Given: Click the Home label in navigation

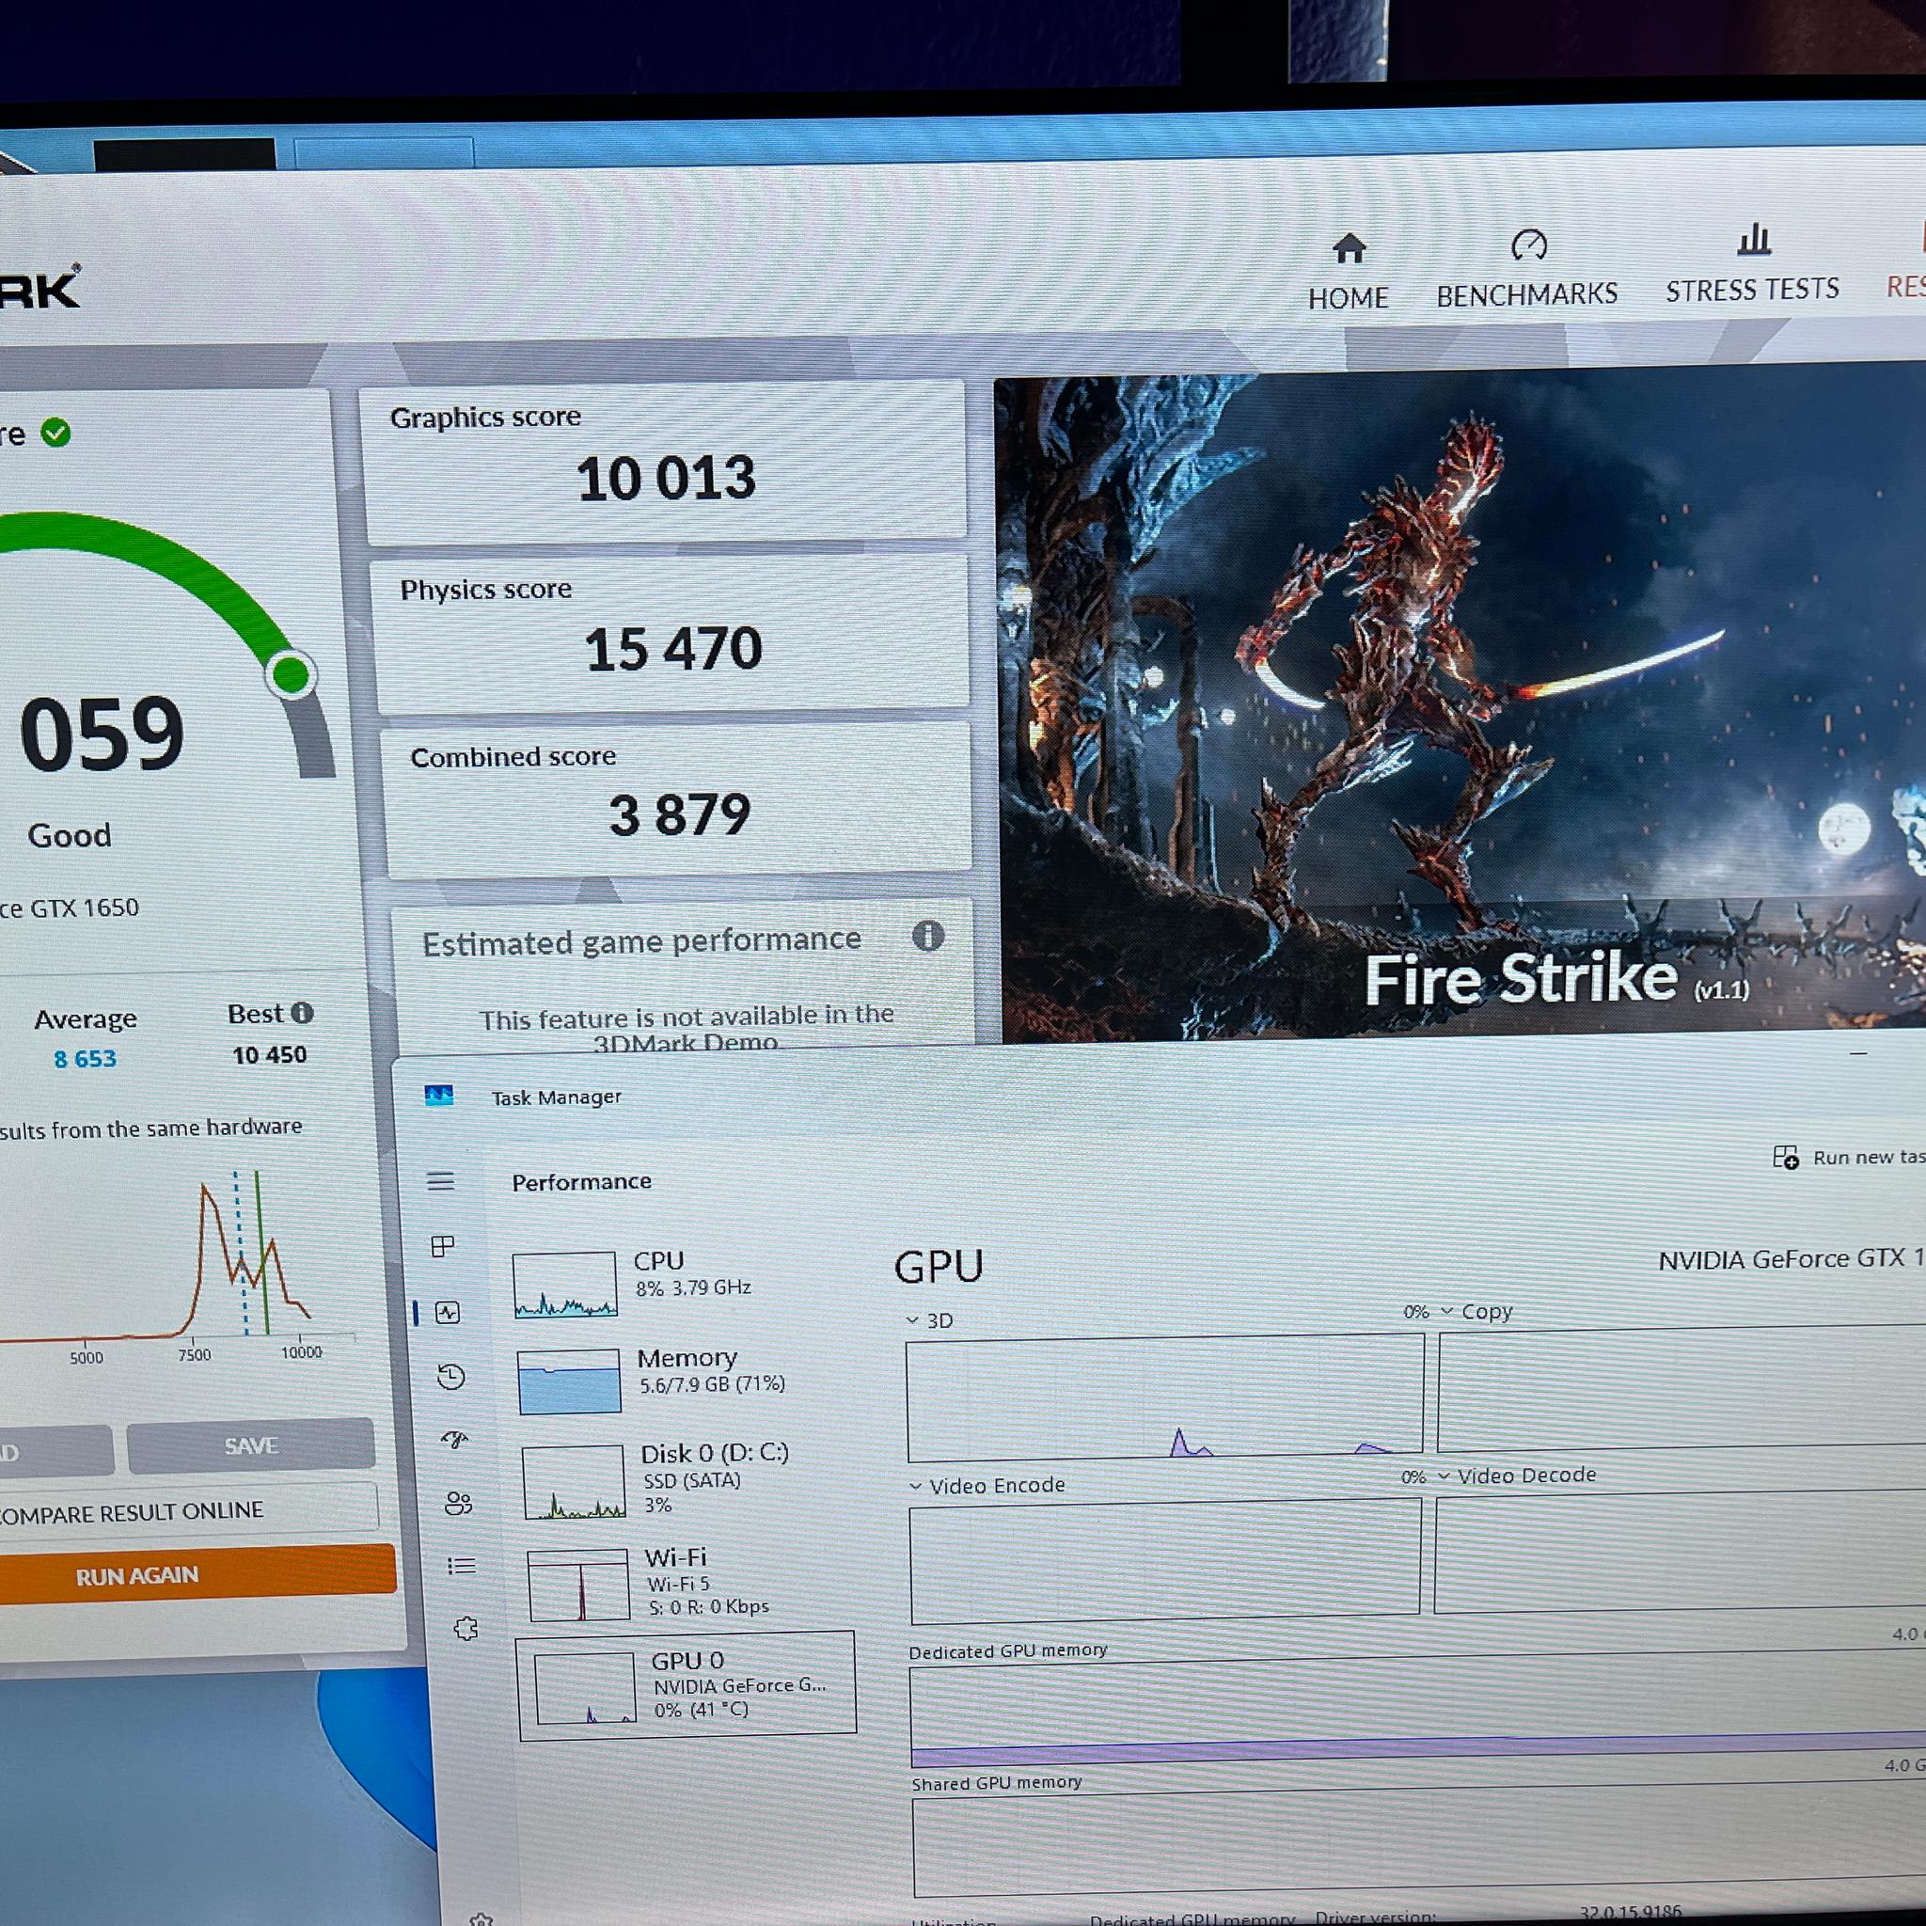Looking at the screenshot, I should (1348, 298).
